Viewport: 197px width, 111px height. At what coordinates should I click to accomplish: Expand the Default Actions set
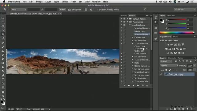tap(127, 19)
